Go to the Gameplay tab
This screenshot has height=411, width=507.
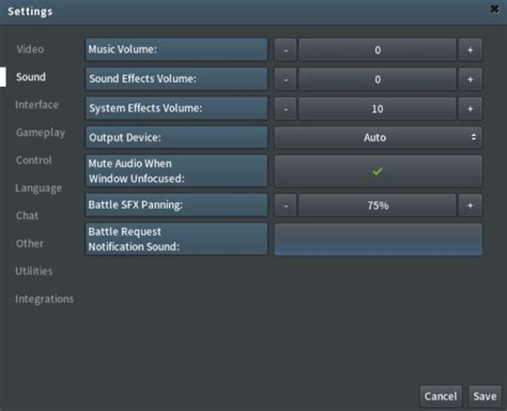(x=40, y=133)
